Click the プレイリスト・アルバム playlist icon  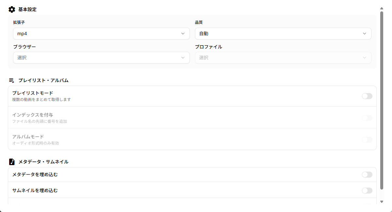coord(12,80)
